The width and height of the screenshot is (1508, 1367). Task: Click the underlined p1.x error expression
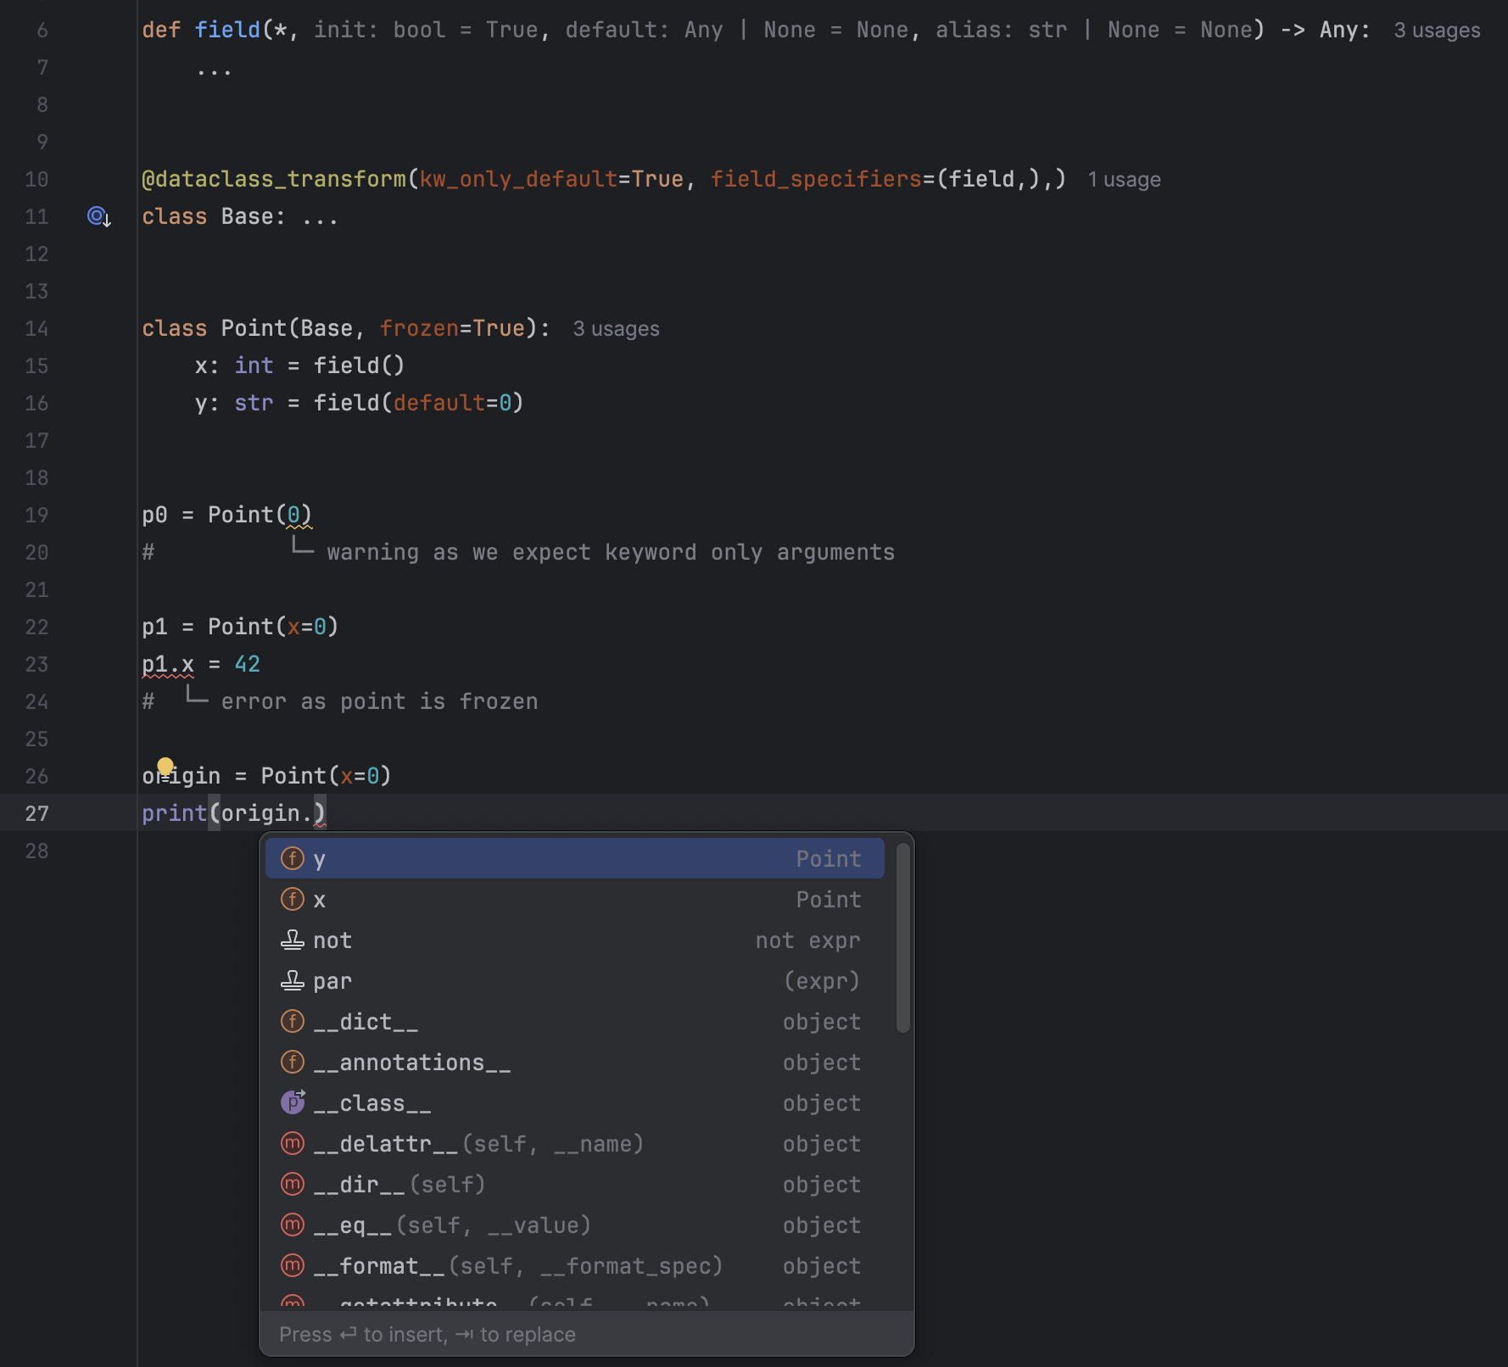168,665
